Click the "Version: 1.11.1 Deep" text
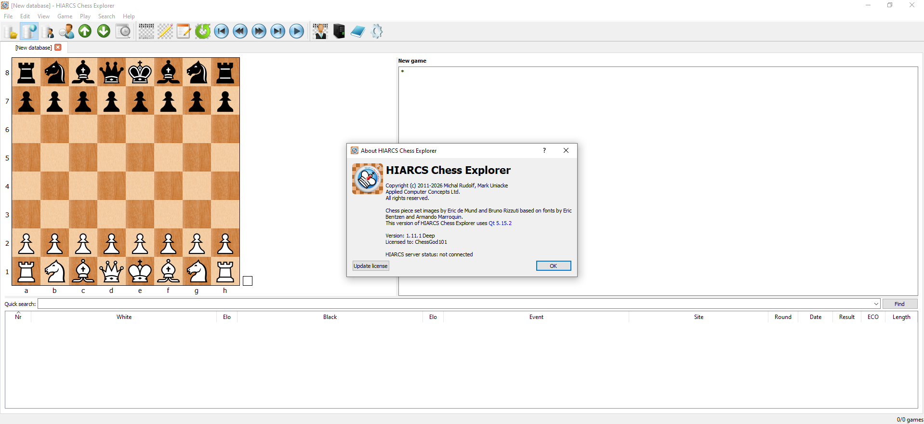 point(410,236)
